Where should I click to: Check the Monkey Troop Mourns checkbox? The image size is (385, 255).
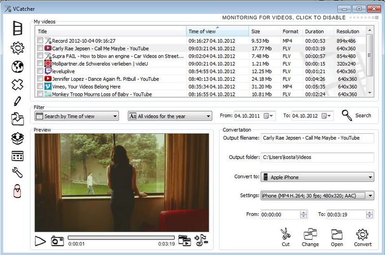point(40,94)
